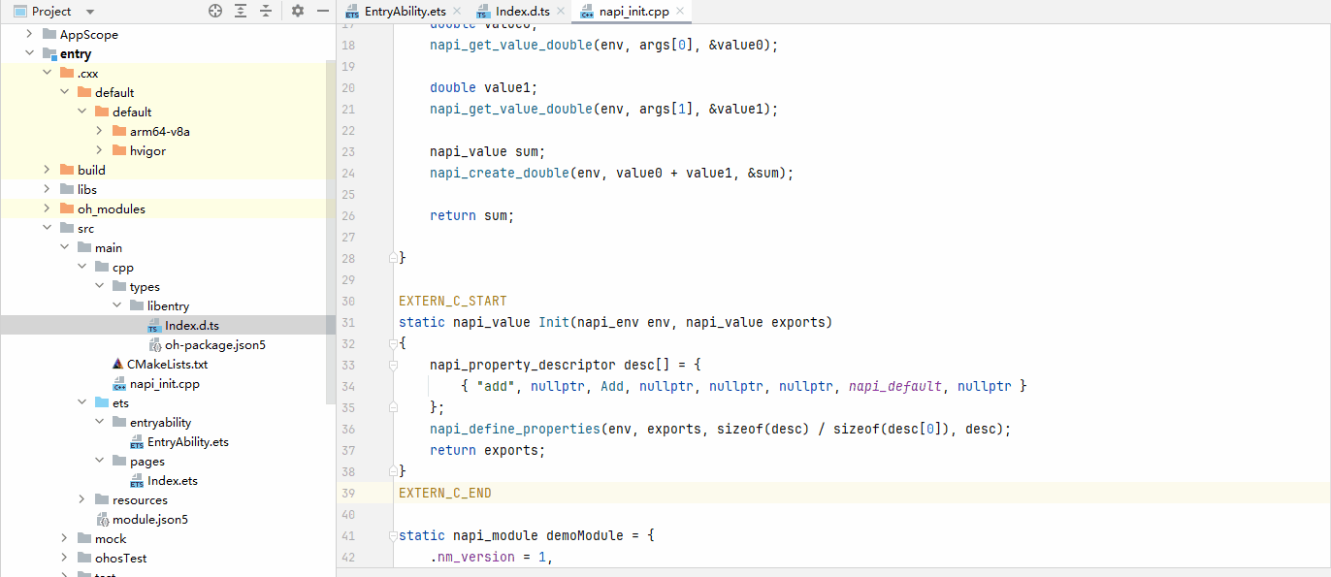Click the fold marker at line 35
Viewport: 1331px width, 577px height.
click(393, 407)
